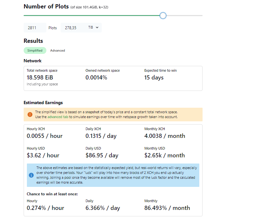The height and width of the screenshot is (219, 257).
Task: Focus the size field showing 278,35
Action: (73, 28)
